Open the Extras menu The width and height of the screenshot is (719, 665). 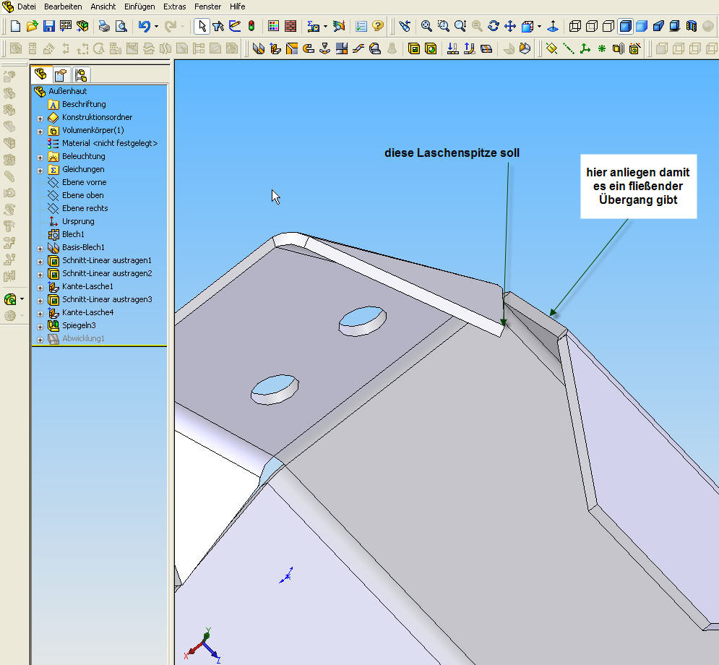[x=175, y=7]
